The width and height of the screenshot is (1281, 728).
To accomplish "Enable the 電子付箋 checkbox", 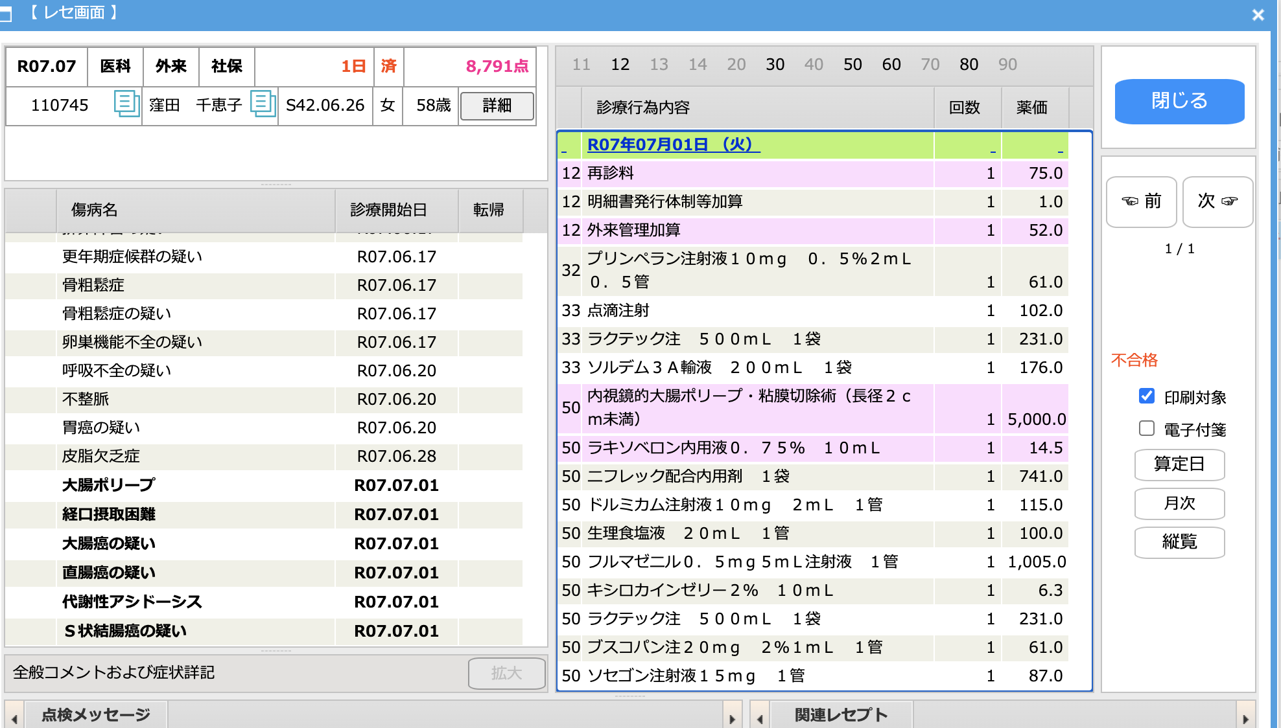I will (1146, 429).
